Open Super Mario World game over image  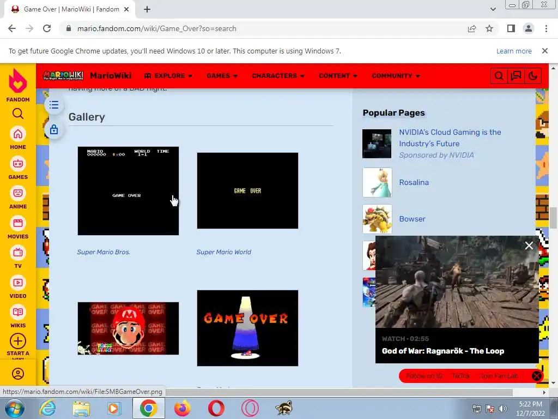247,190
